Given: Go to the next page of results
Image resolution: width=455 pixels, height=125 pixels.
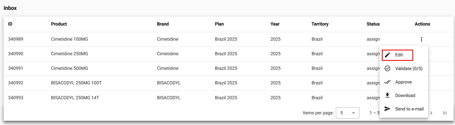Looking at the screenshot, I should point(431,113).
